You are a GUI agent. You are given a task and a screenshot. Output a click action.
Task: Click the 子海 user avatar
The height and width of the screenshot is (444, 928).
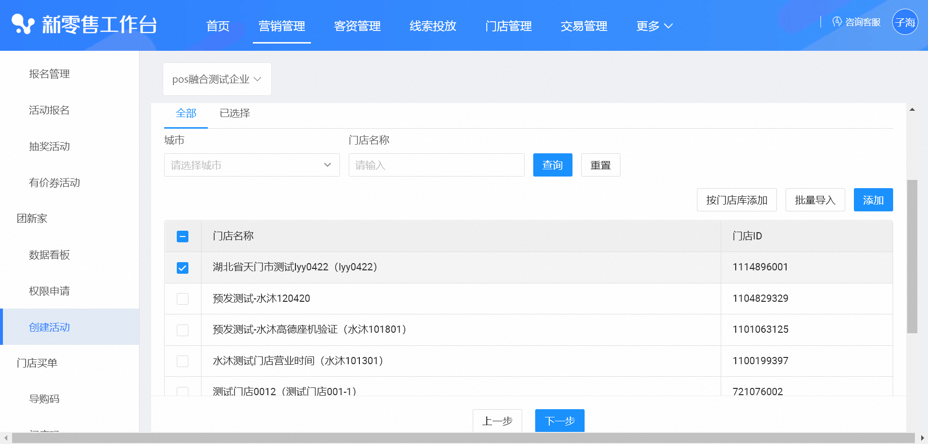pos(905,22)
